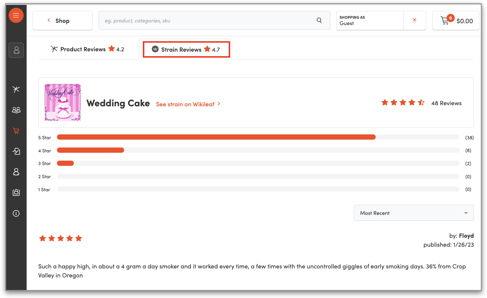
Task: Expand the Shopping As Guest selector
Action: pos(370,21)
